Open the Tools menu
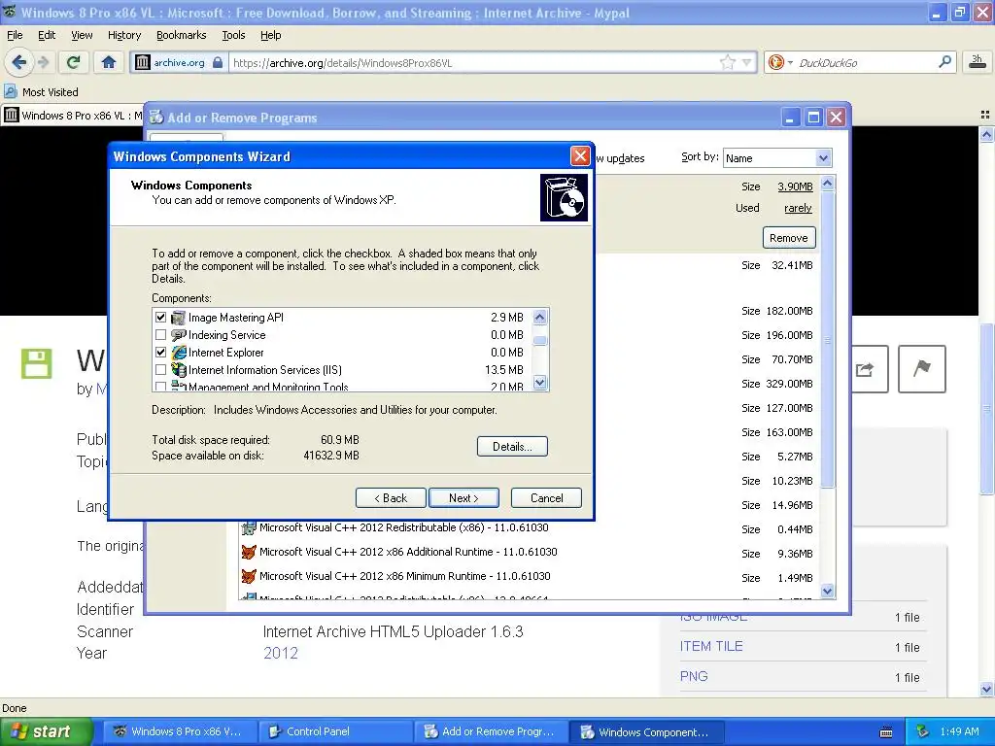This screenshot has height=746, width=995. [x=233, y=35]
